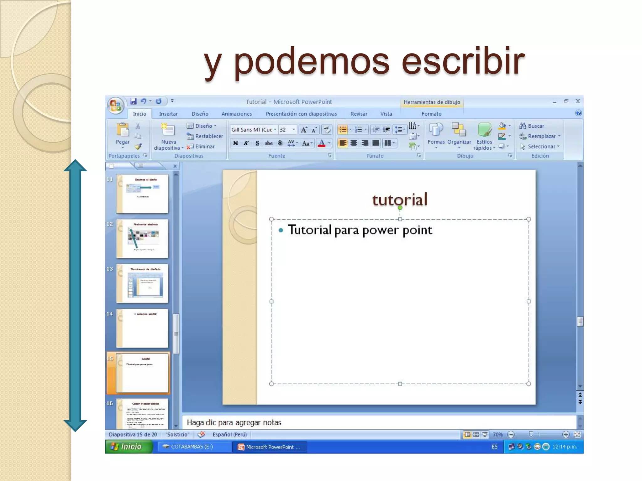
Task: Fit slide to current window
Action: pyautogui.click(x=577, y=434)
